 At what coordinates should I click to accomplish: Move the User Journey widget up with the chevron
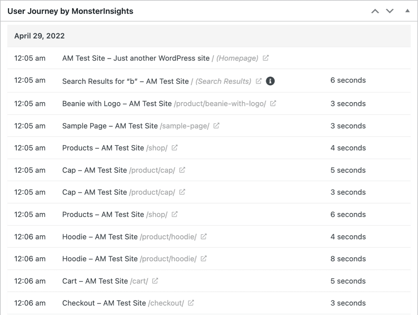pyautogui.click(x=375, y=11)
